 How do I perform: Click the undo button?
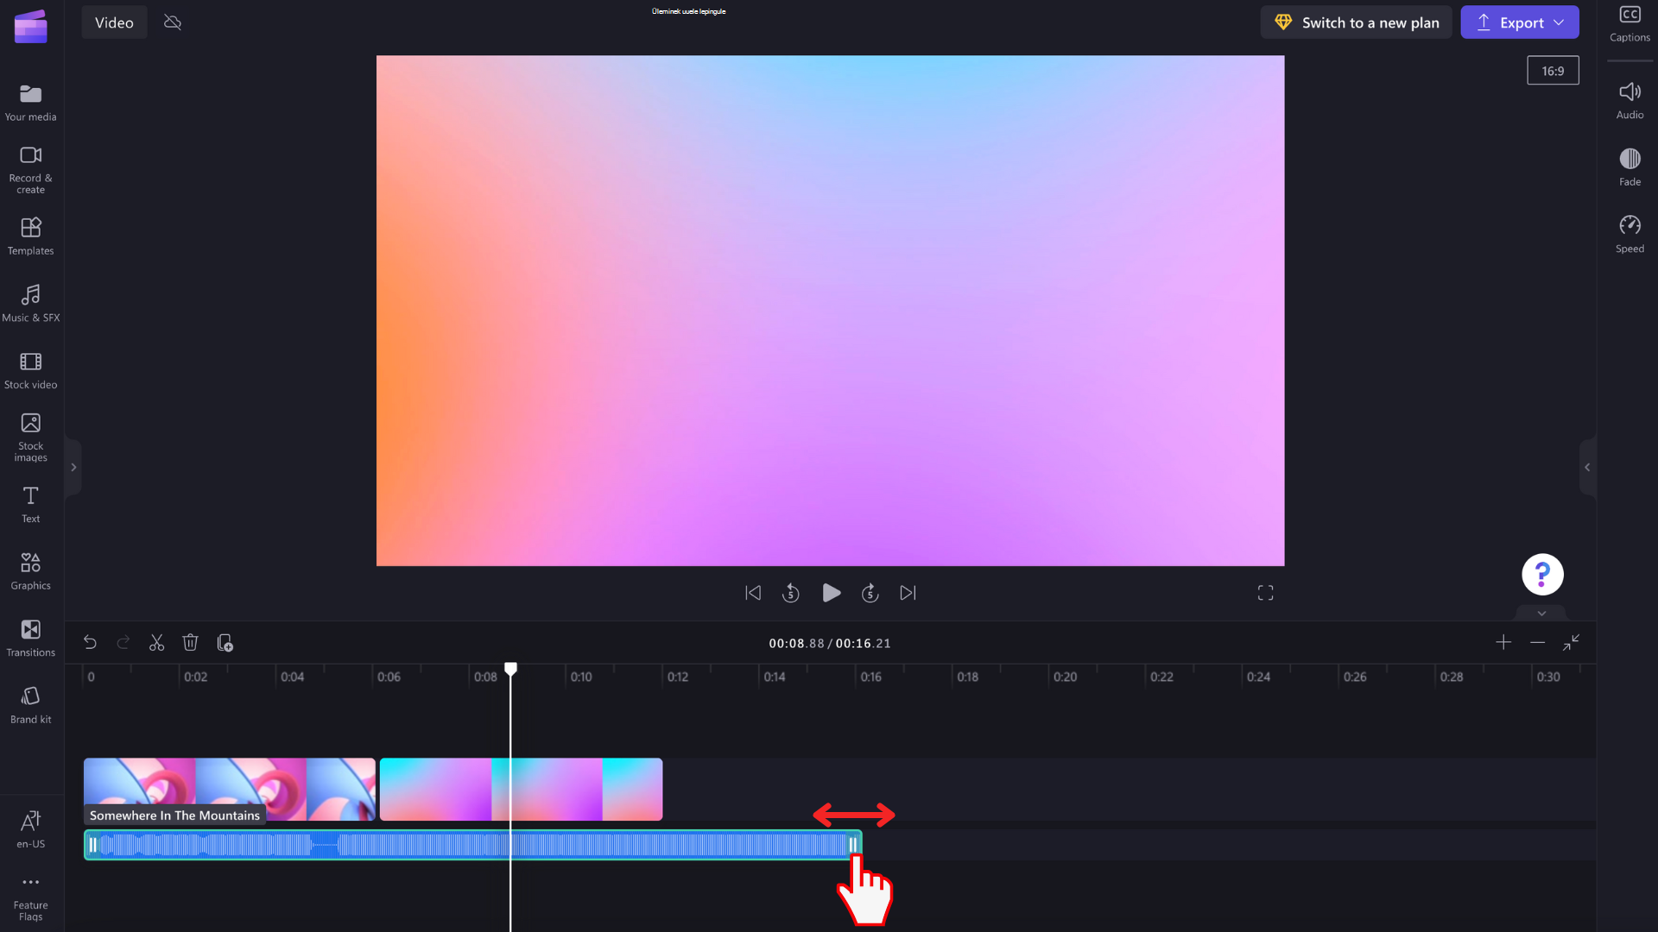pyautogui.click(x=91, y=643)
